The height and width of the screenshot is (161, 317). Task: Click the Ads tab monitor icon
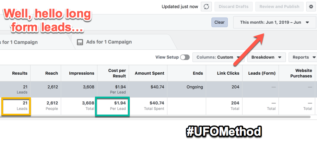click(80, 42)
